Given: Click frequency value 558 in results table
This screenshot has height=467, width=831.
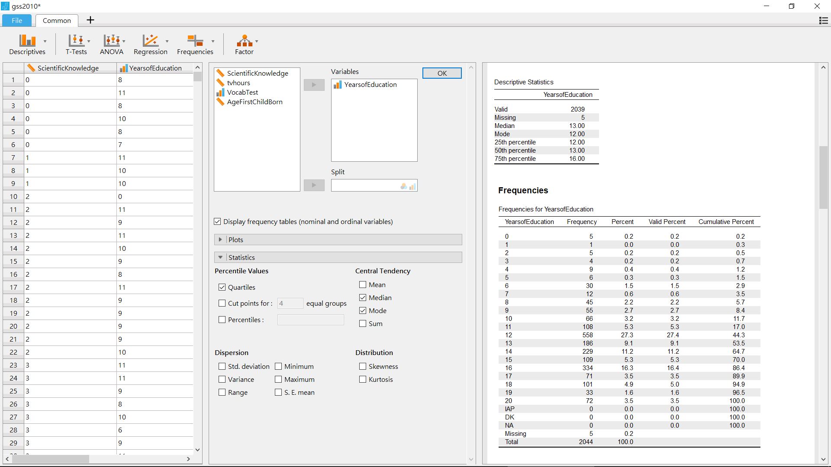Looking at the screenshot, I should point(587,335).
